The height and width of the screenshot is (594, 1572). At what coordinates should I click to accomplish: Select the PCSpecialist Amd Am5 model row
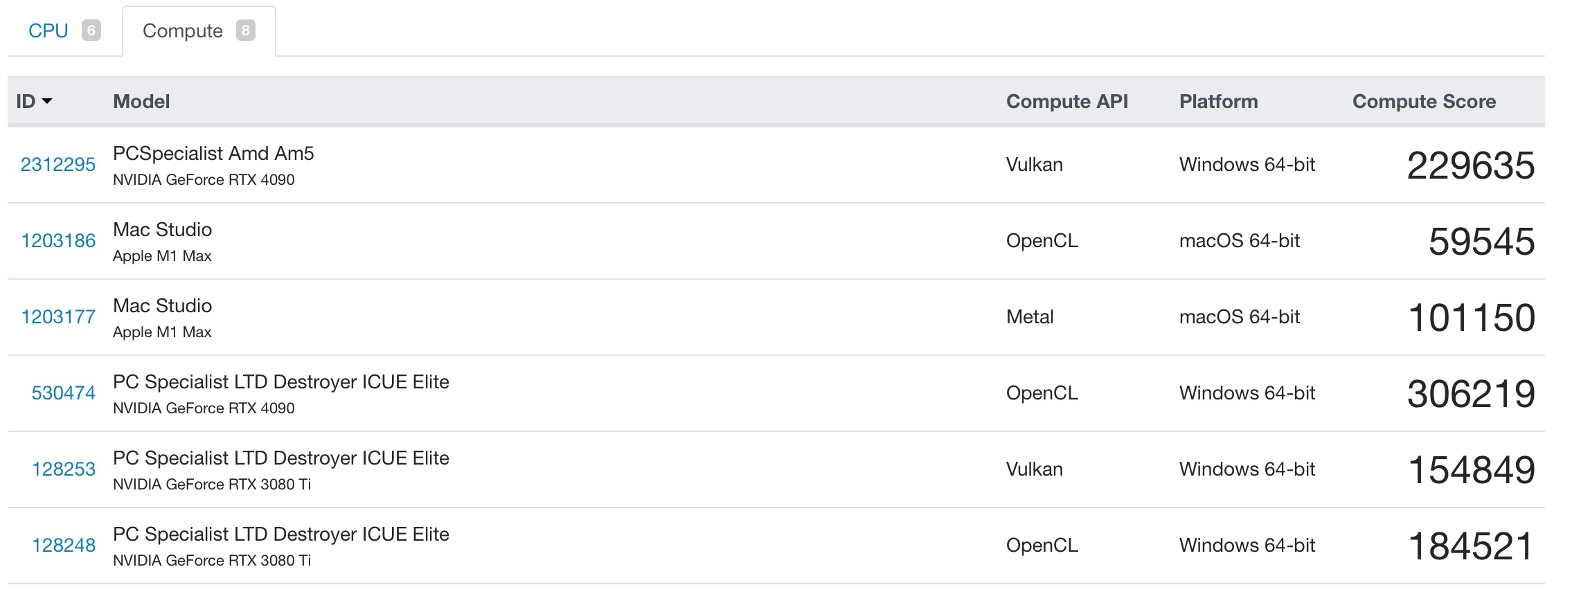coord(776,165)
